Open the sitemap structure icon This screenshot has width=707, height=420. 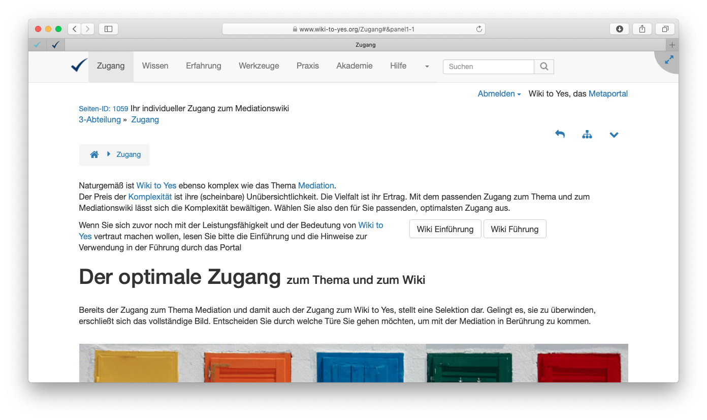point(587,135)
